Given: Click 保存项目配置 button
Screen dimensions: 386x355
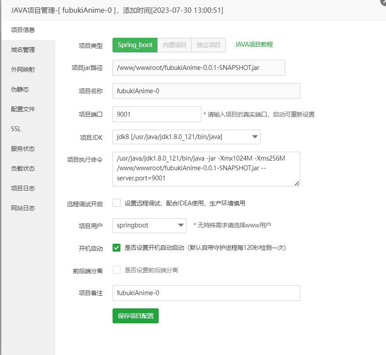Looking at the screenshot, I should tap(136, 316).
